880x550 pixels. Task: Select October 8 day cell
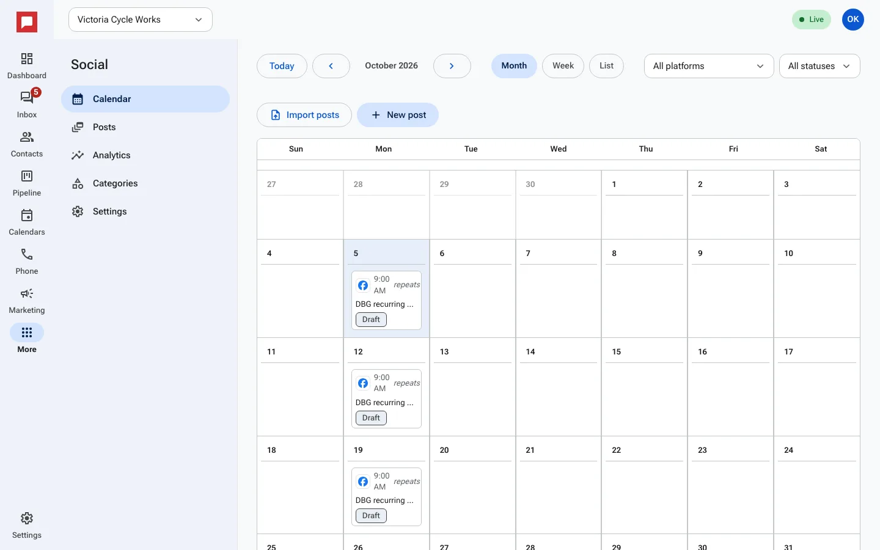(645, 288)
